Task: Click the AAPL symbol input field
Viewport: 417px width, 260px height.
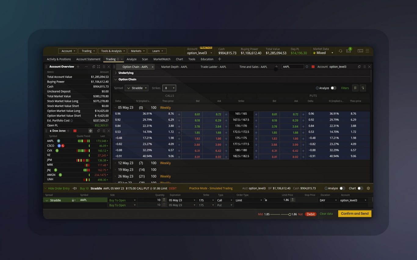Action: (292, 66)
